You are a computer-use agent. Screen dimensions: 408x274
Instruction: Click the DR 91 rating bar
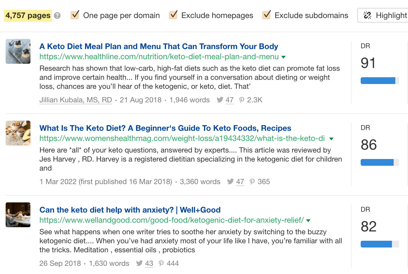tap(380, 81)
